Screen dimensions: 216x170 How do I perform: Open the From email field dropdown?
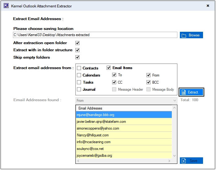(126, 101)
